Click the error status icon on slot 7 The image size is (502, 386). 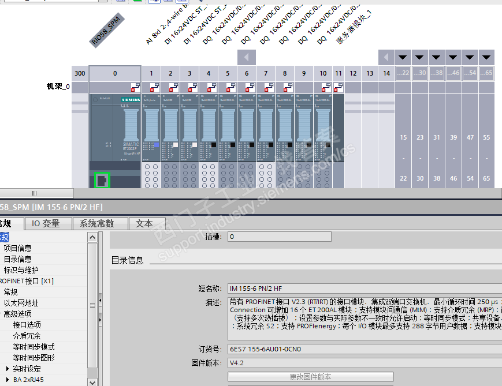pyautogui.click(x=269, y=87)
